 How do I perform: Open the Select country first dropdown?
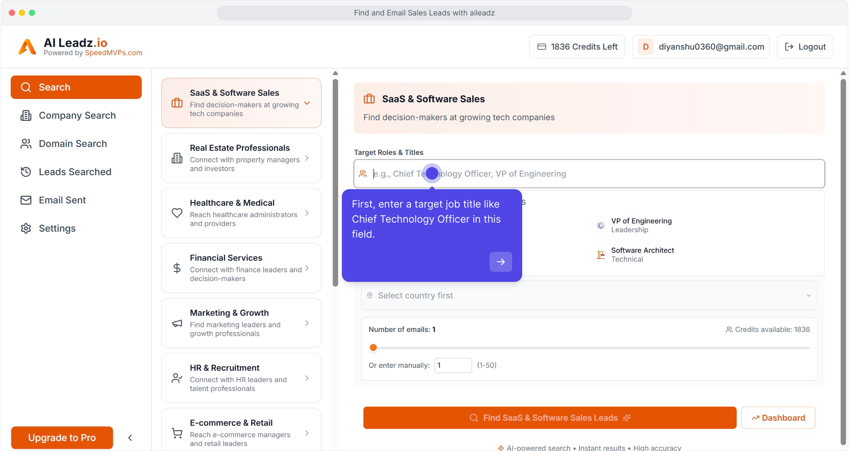click(x=589, y=296)
